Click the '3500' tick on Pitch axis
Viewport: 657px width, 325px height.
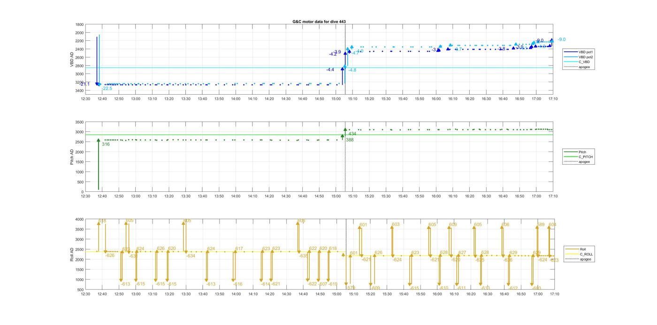(x=80, y=122)
